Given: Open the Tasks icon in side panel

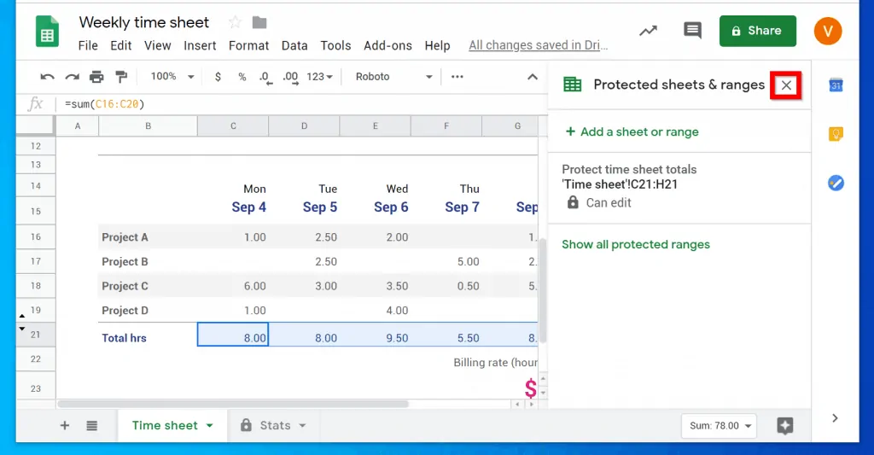Looking at the screenshot, I should [836, 183].
